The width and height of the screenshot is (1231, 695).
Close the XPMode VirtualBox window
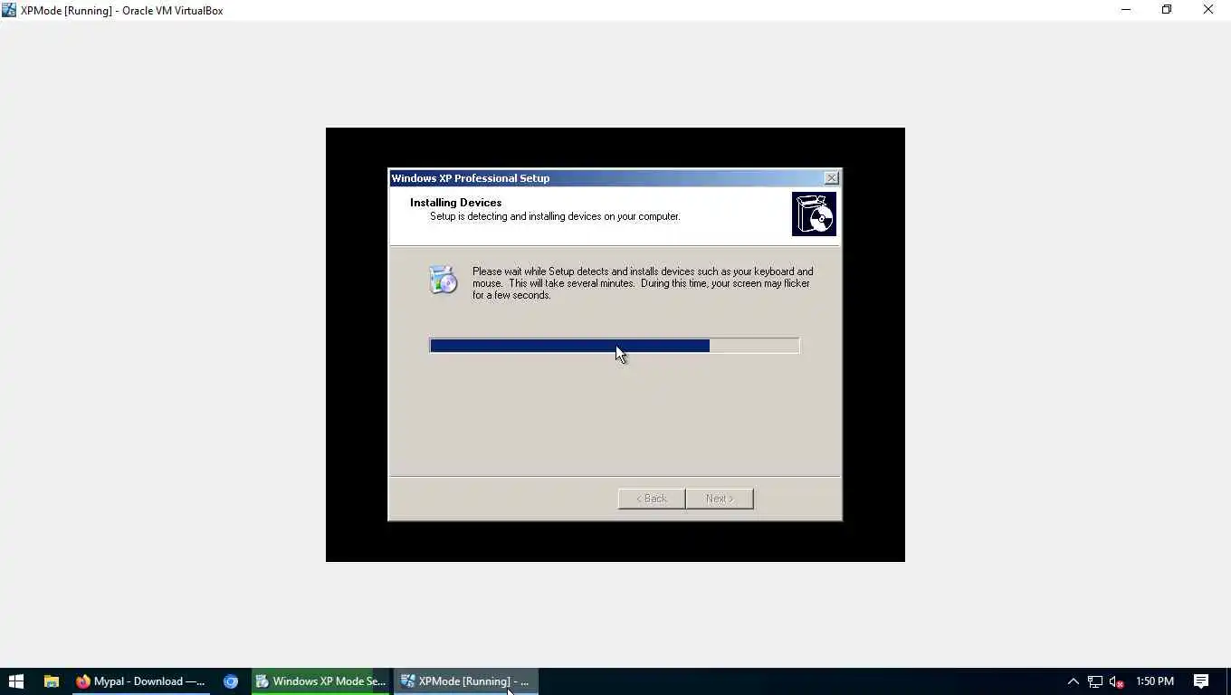tap(1208, 10)
